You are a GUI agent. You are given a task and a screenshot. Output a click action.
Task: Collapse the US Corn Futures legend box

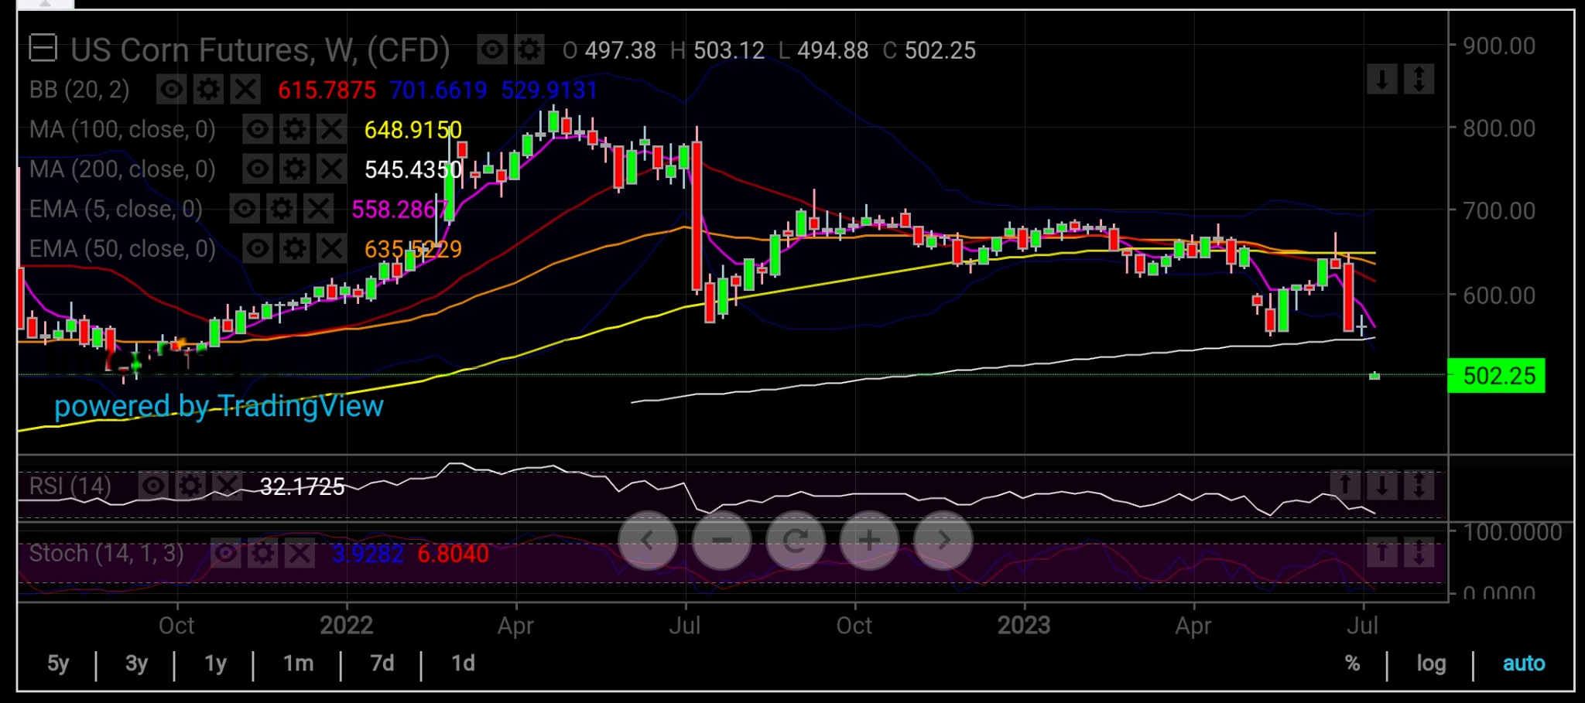point(43,49)
